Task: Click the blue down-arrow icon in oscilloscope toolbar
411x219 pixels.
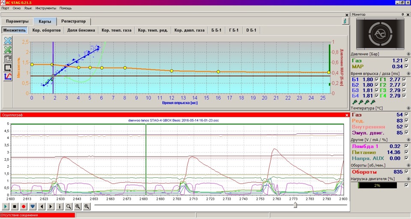Action: (33, 207)
